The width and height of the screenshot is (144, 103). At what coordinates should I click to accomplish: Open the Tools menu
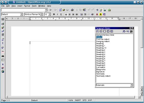pyautogui.click(x=34, y=6)
